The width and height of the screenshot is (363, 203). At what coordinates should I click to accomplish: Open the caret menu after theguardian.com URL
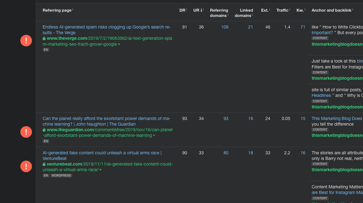[x=154, y=136]
